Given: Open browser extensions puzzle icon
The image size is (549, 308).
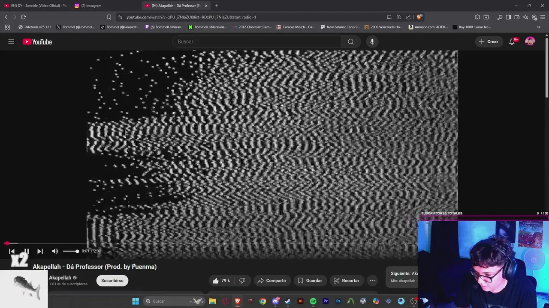Looking at the screenshot, I should tap(477, 17).
